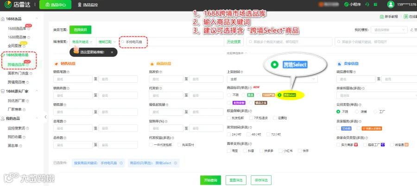The width and height of the screenshot is (417, 186).
Task: Open the 我的模板 template dropdown
Action: [389, 30]
